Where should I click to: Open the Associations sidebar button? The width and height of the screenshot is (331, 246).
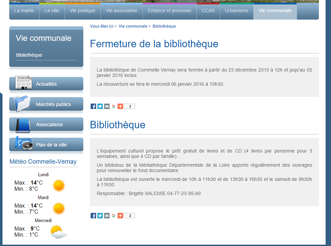(46, 124)
